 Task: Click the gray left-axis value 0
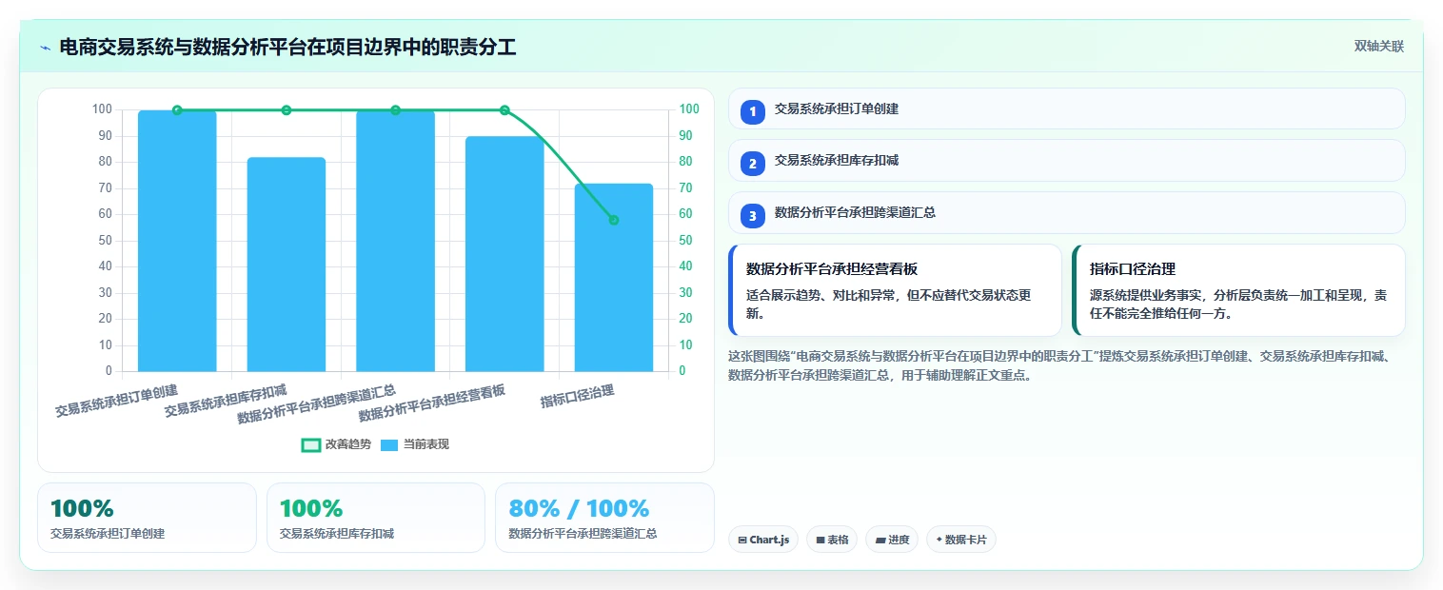tap(109, 371)
